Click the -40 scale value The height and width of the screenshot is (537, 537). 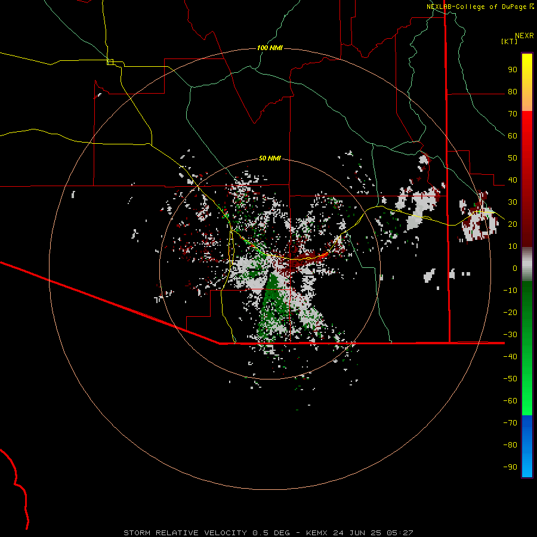tap(510, 357)
